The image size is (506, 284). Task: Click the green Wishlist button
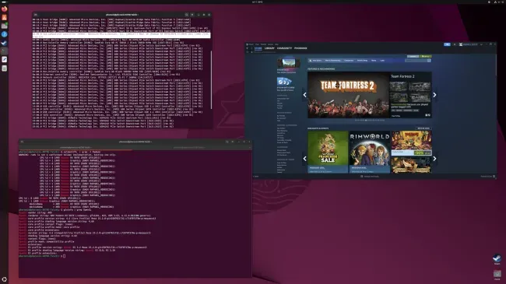(x=426, y=56)
